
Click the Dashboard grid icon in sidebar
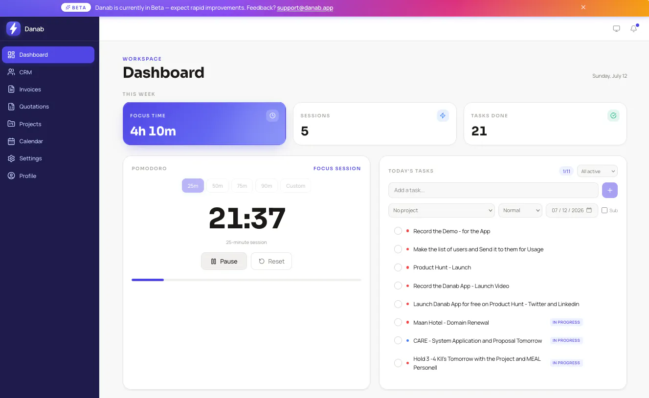pos(11,55)
